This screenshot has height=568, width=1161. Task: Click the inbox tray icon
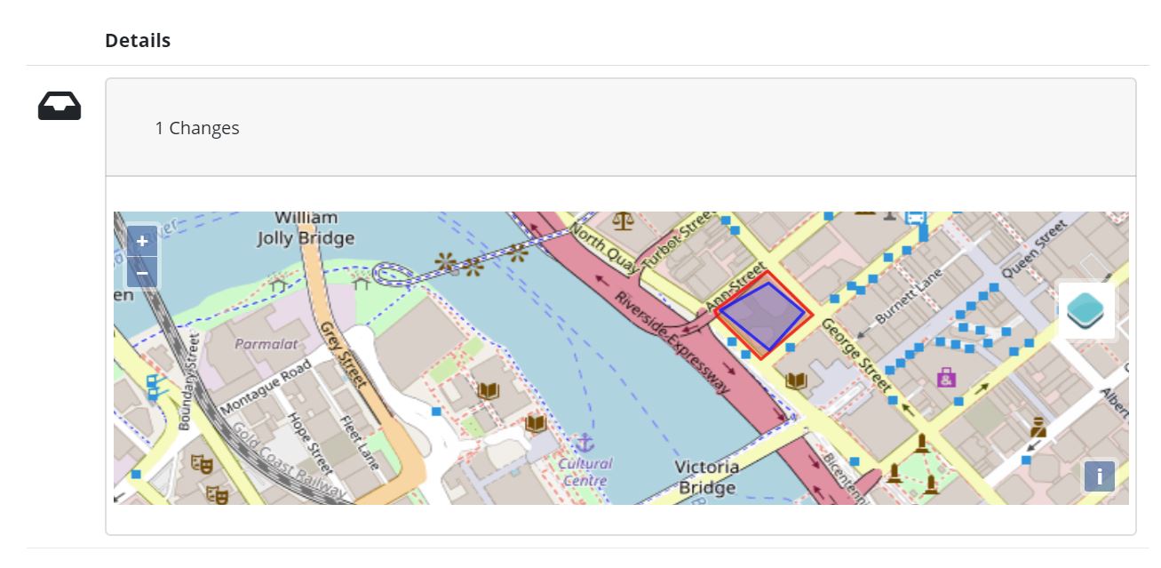pos(60,107)
